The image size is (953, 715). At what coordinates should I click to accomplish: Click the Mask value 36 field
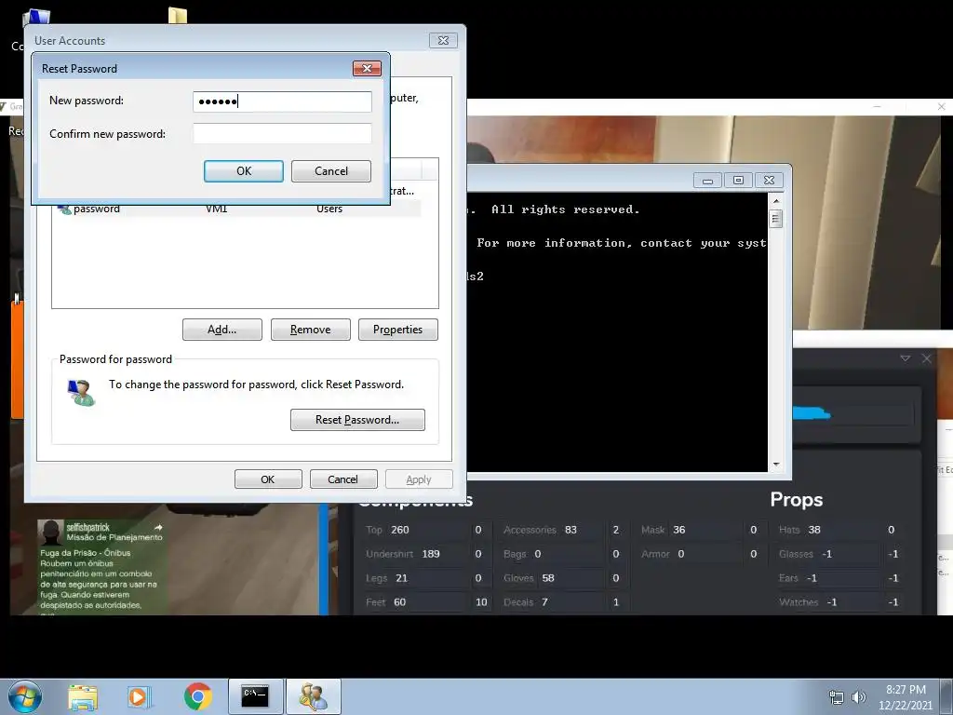706,530
